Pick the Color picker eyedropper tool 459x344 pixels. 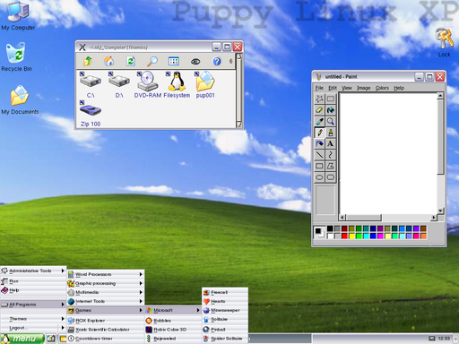319,121
